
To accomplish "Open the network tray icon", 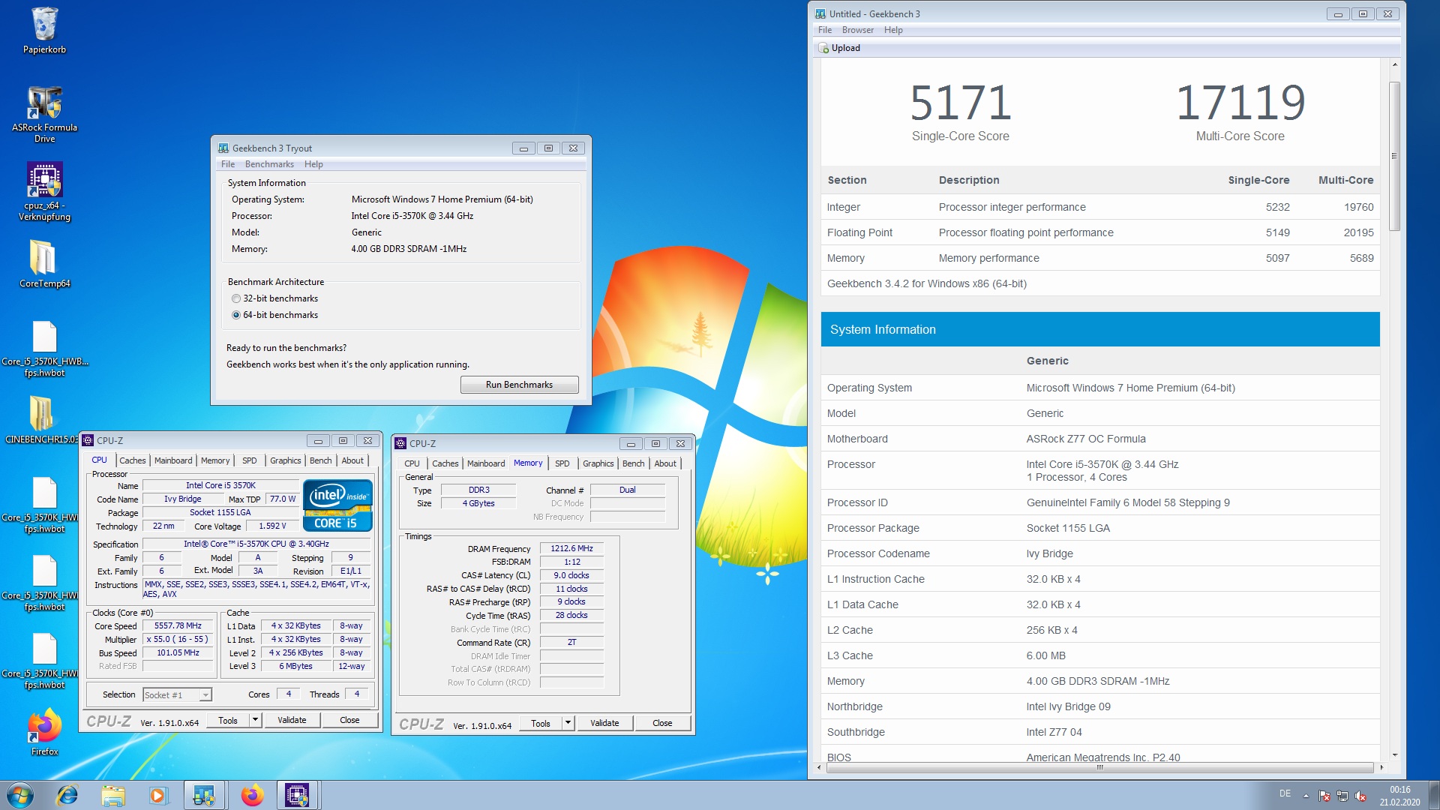I will coord(1342,796).
